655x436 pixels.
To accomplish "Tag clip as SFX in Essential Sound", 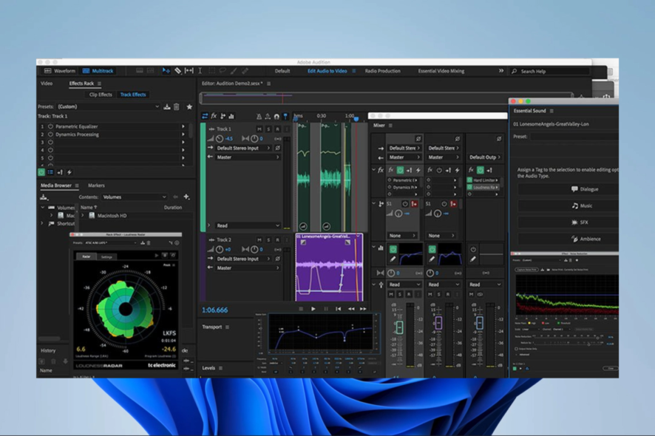I will click(580, 222).
